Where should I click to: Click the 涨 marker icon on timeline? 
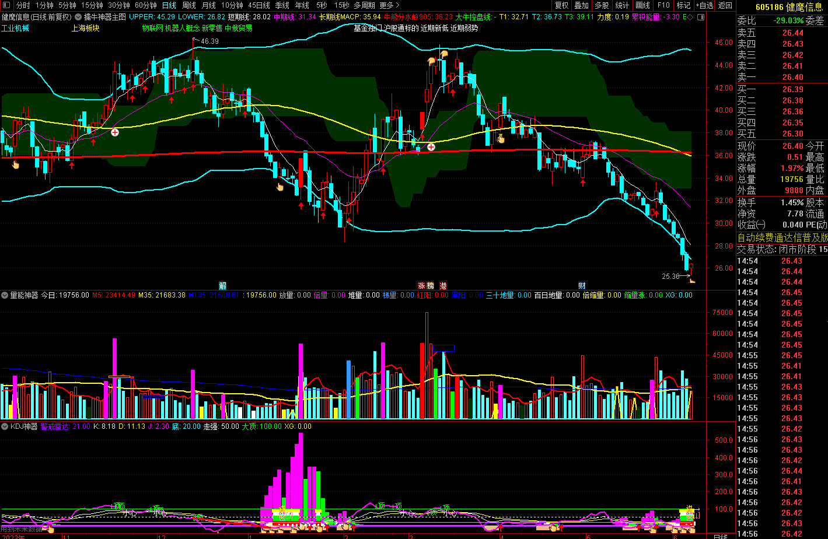421,285
